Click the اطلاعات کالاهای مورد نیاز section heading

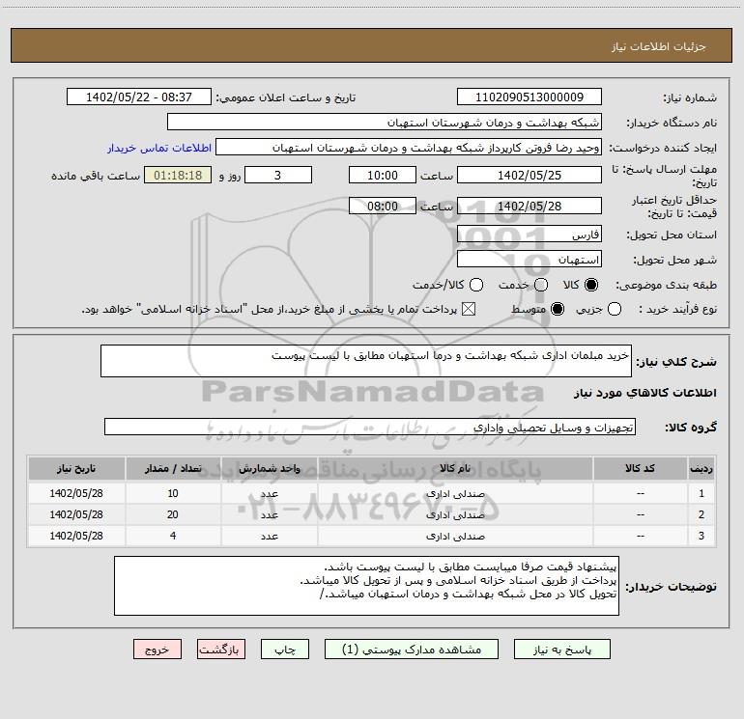click(x=644, y=393)
